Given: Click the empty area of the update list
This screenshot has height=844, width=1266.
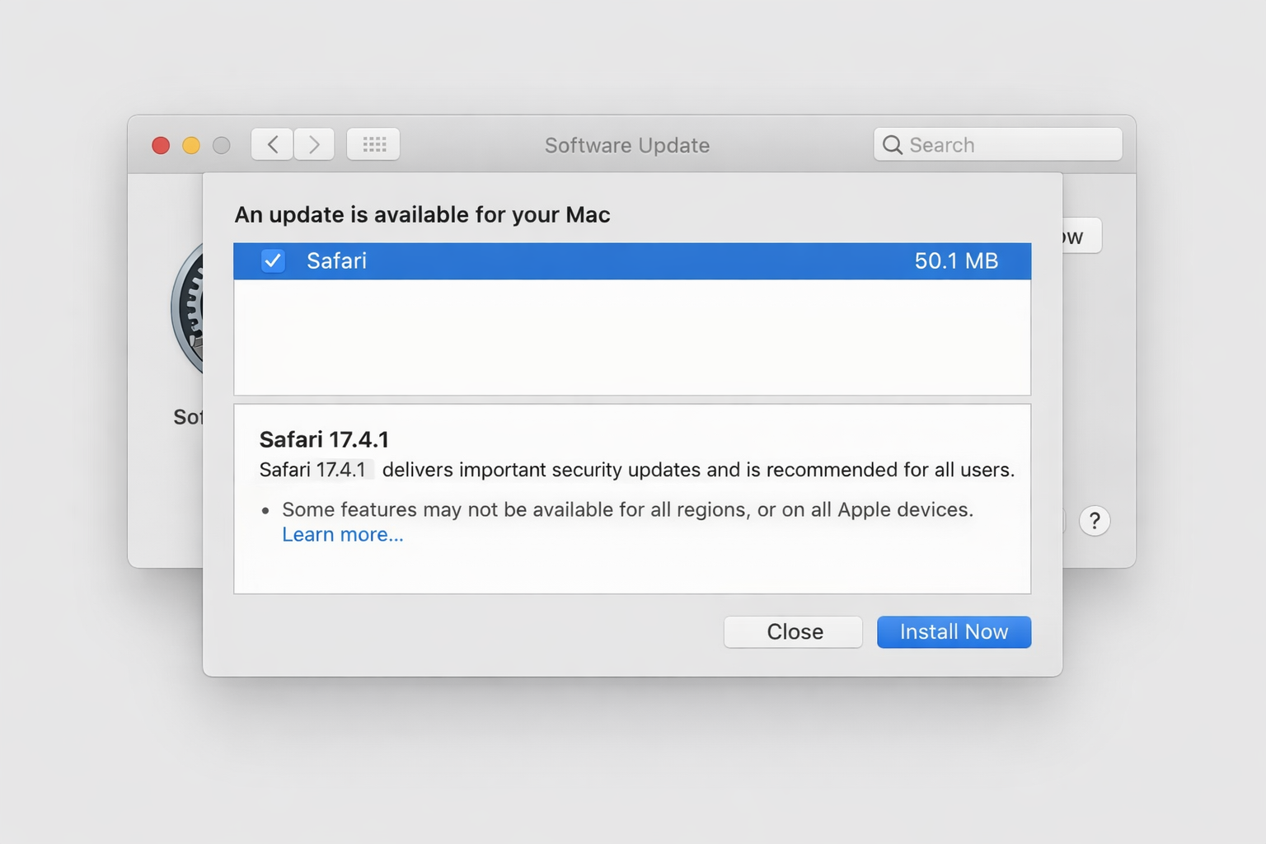Looking at the screenshot, I should [x=632, y=338].
